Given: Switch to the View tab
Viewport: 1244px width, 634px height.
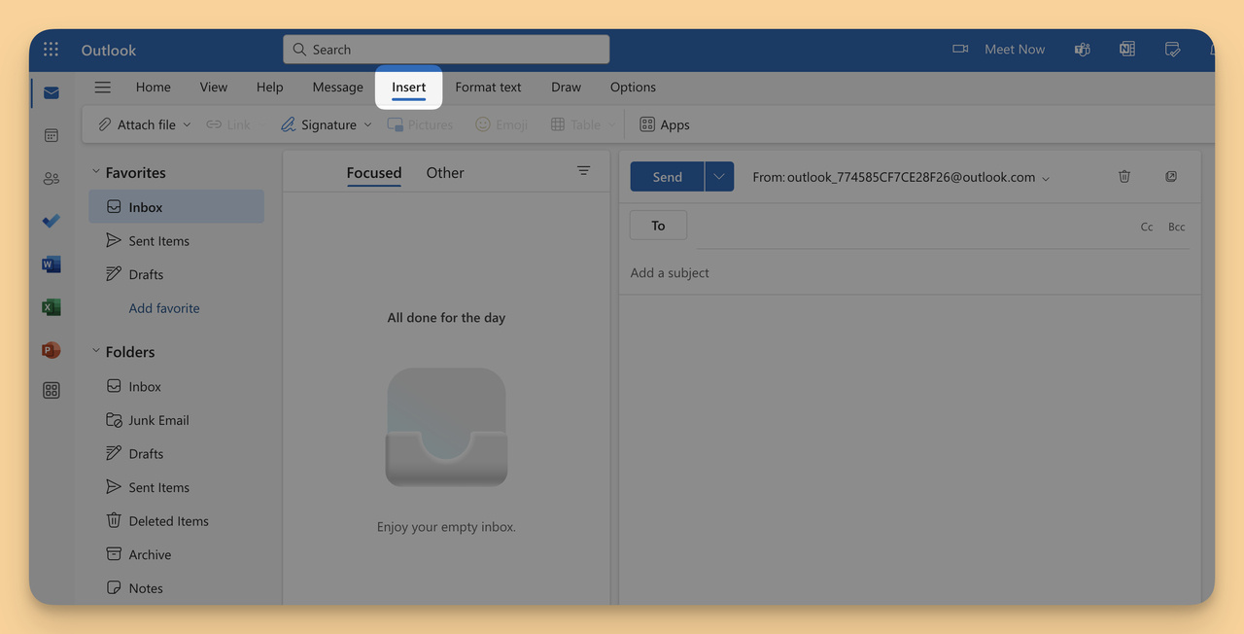Looking at the screenshot, I should 214,87.
